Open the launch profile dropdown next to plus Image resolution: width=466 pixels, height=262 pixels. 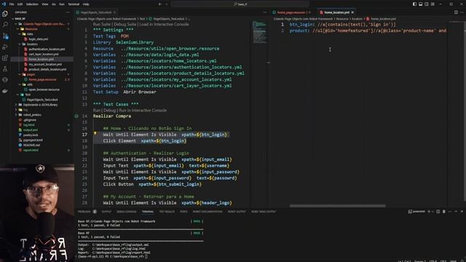pyautogui.click(x=433, y=212)
